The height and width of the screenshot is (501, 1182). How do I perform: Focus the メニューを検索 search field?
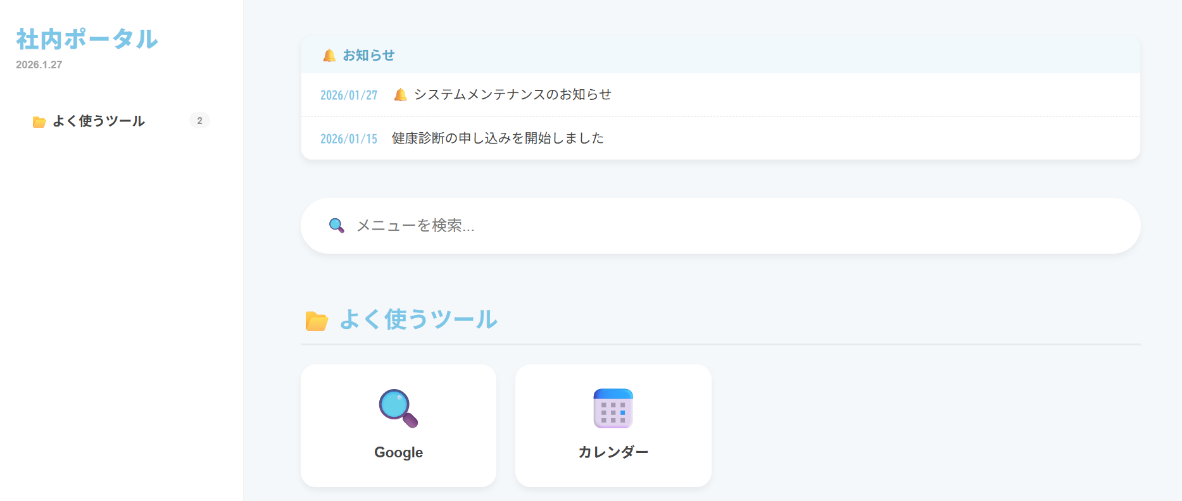[x=728, y=226]
